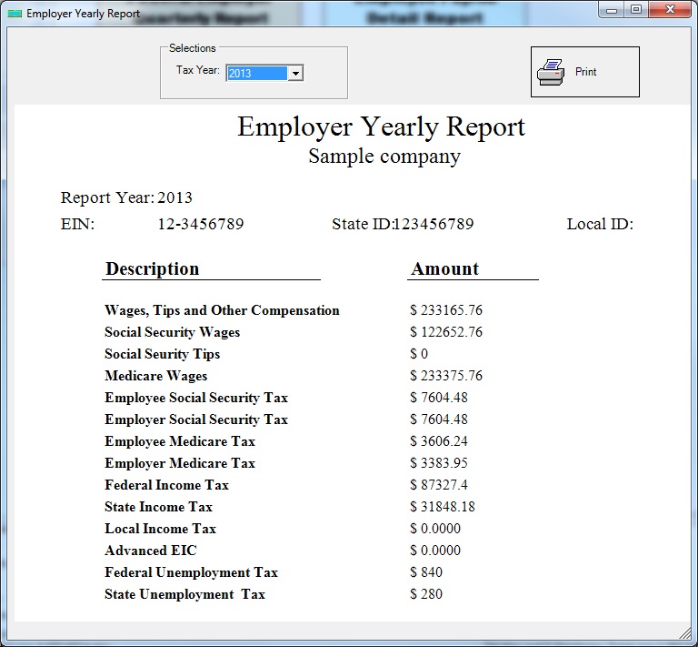
Task: Click the EIN value 12-3456789
Action: 200,224
